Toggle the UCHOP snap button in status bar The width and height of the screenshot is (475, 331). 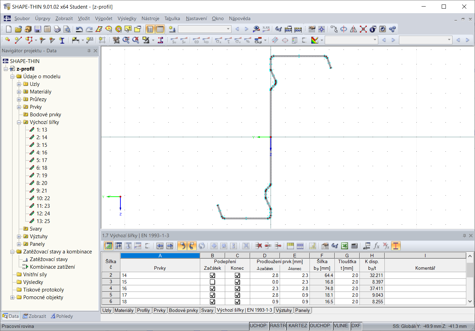258,326
